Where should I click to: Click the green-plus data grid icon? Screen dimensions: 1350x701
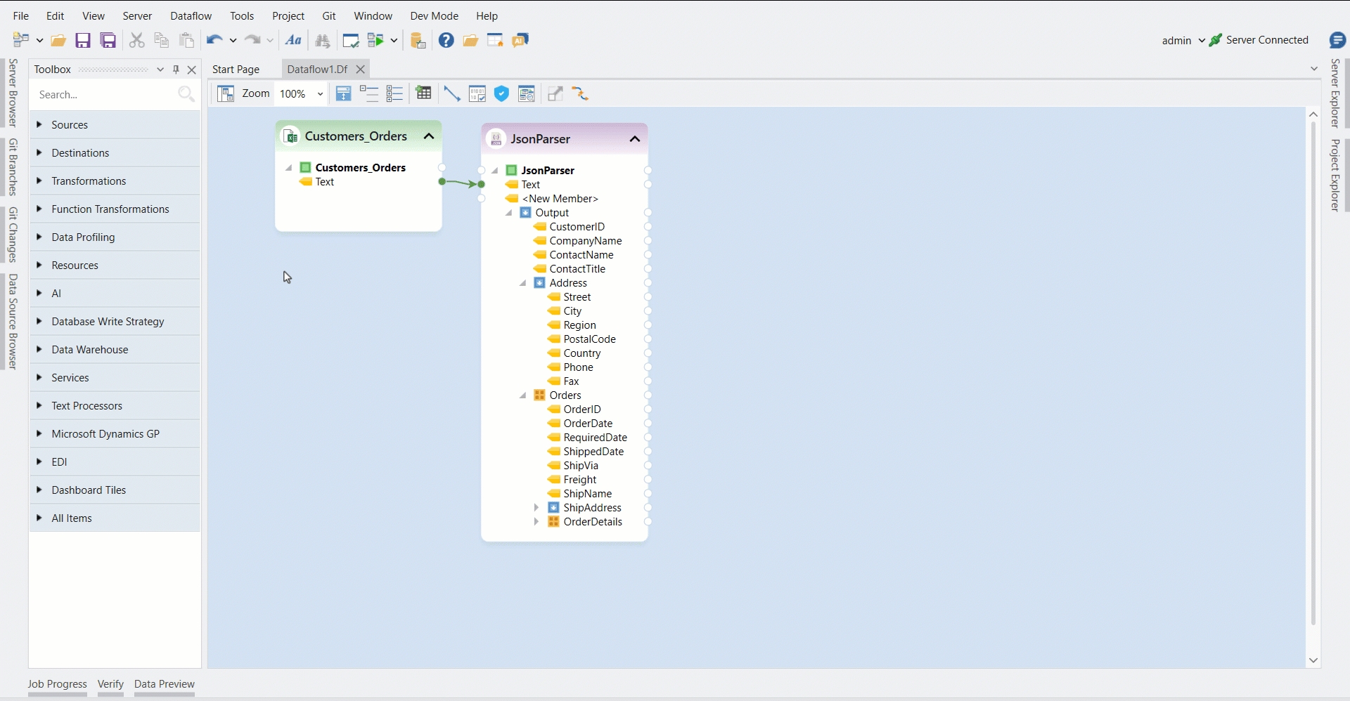click(423, 94)
